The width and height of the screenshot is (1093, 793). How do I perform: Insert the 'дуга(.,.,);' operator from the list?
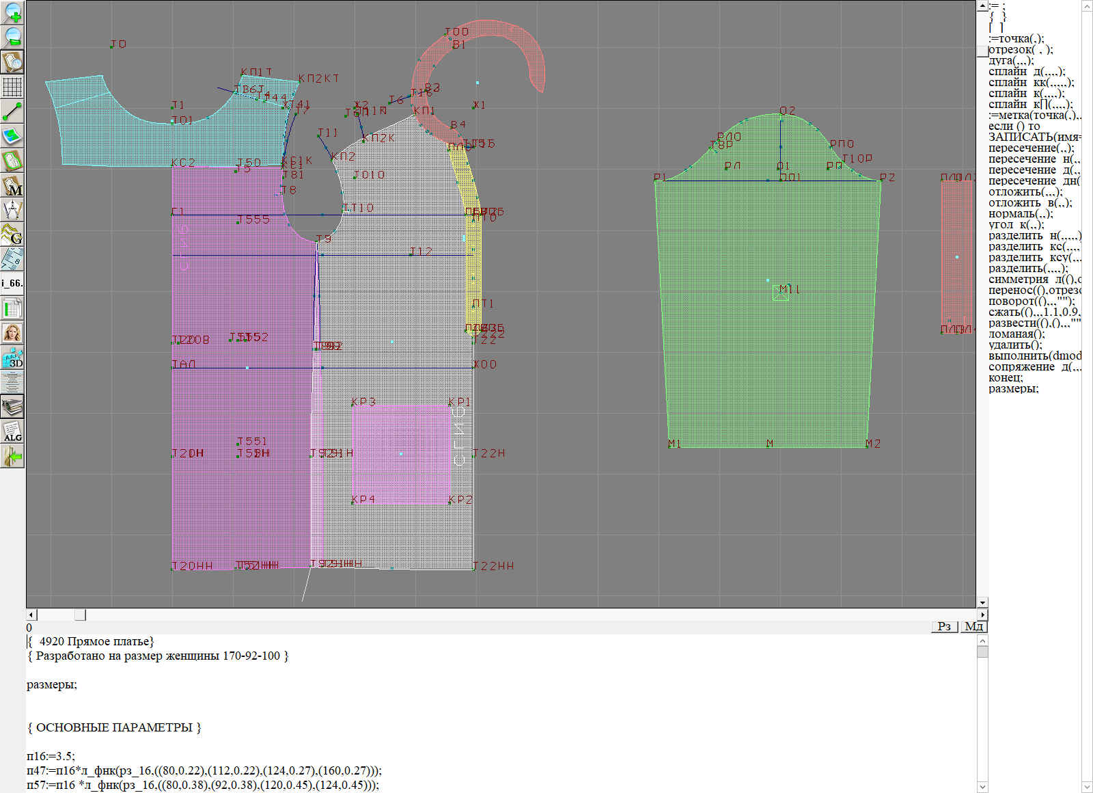coord(1011,61)
